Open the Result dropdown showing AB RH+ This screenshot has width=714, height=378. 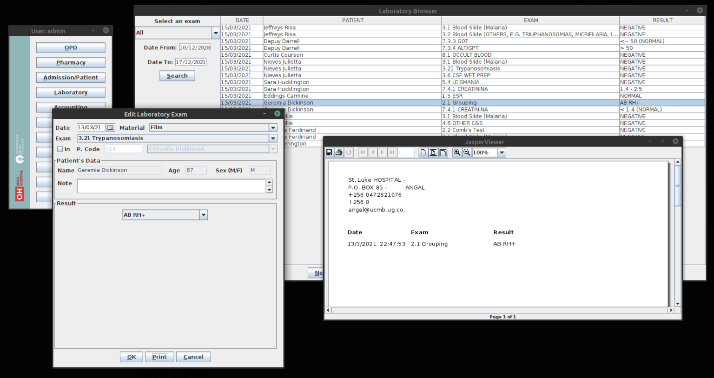[203, 215]
